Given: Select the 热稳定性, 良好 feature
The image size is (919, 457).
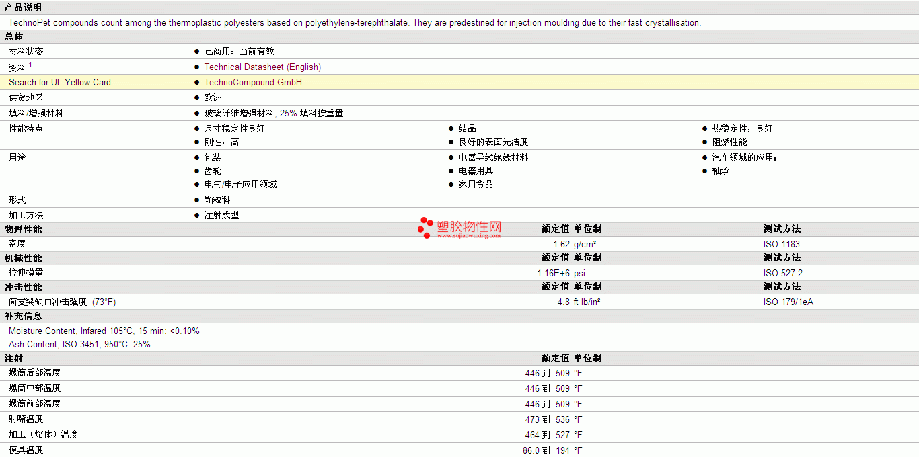Looking at the screenshot, I should [x=743, y=129].
